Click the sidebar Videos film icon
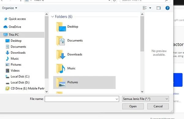The width and height of the screenshot is (184, 119). pos(7,70)
